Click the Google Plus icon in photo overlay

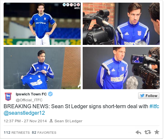point(71,5)
